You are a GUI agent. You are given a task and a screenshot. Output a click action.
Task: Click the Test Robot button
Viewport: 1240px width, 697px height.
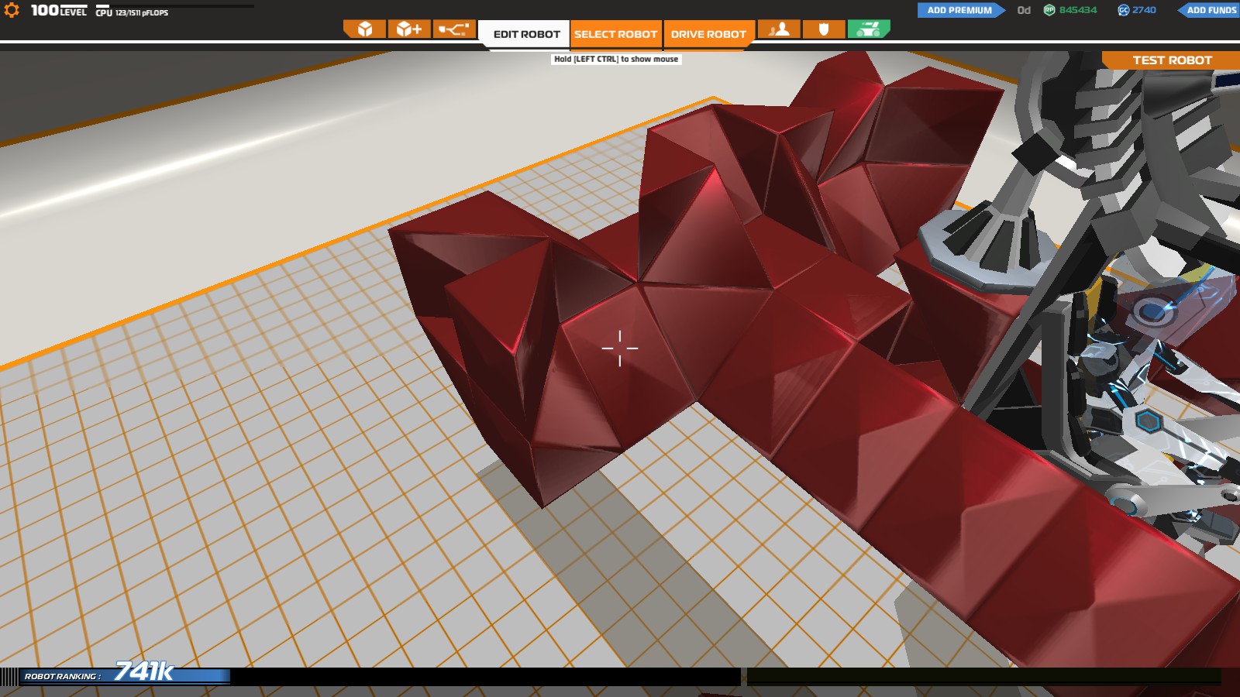[x=1171, y=60]
